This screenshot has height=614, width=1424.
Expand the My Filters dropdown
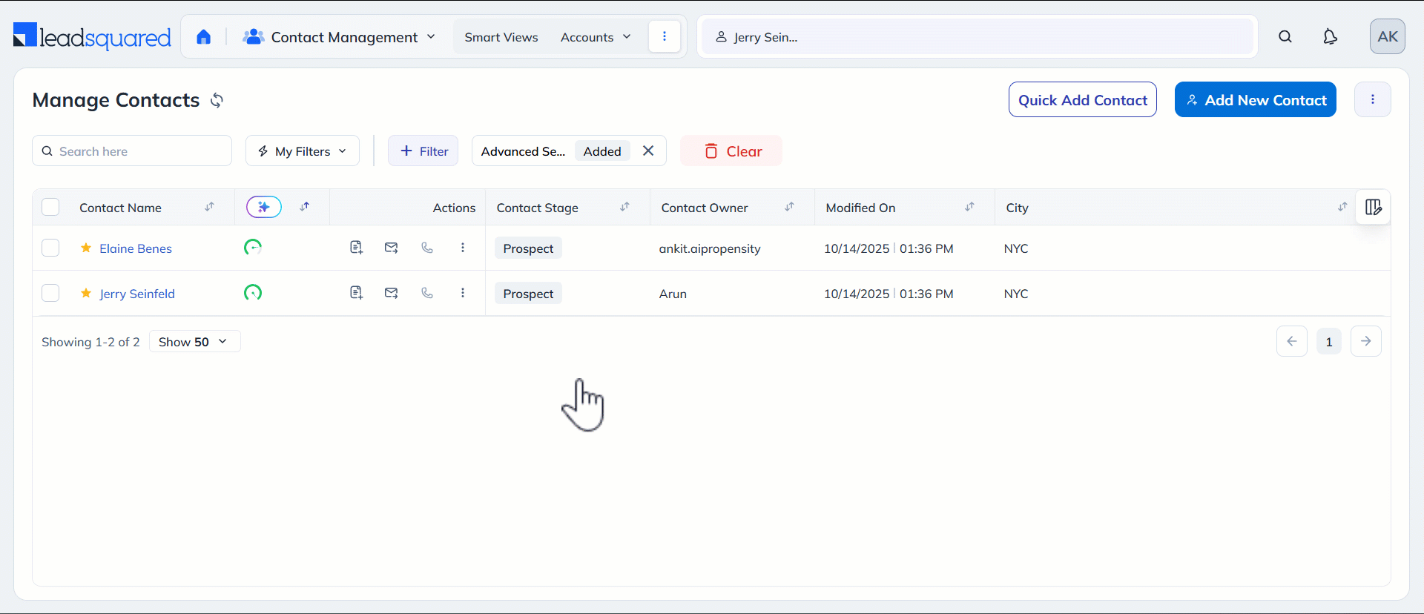[x=303, y=151]
